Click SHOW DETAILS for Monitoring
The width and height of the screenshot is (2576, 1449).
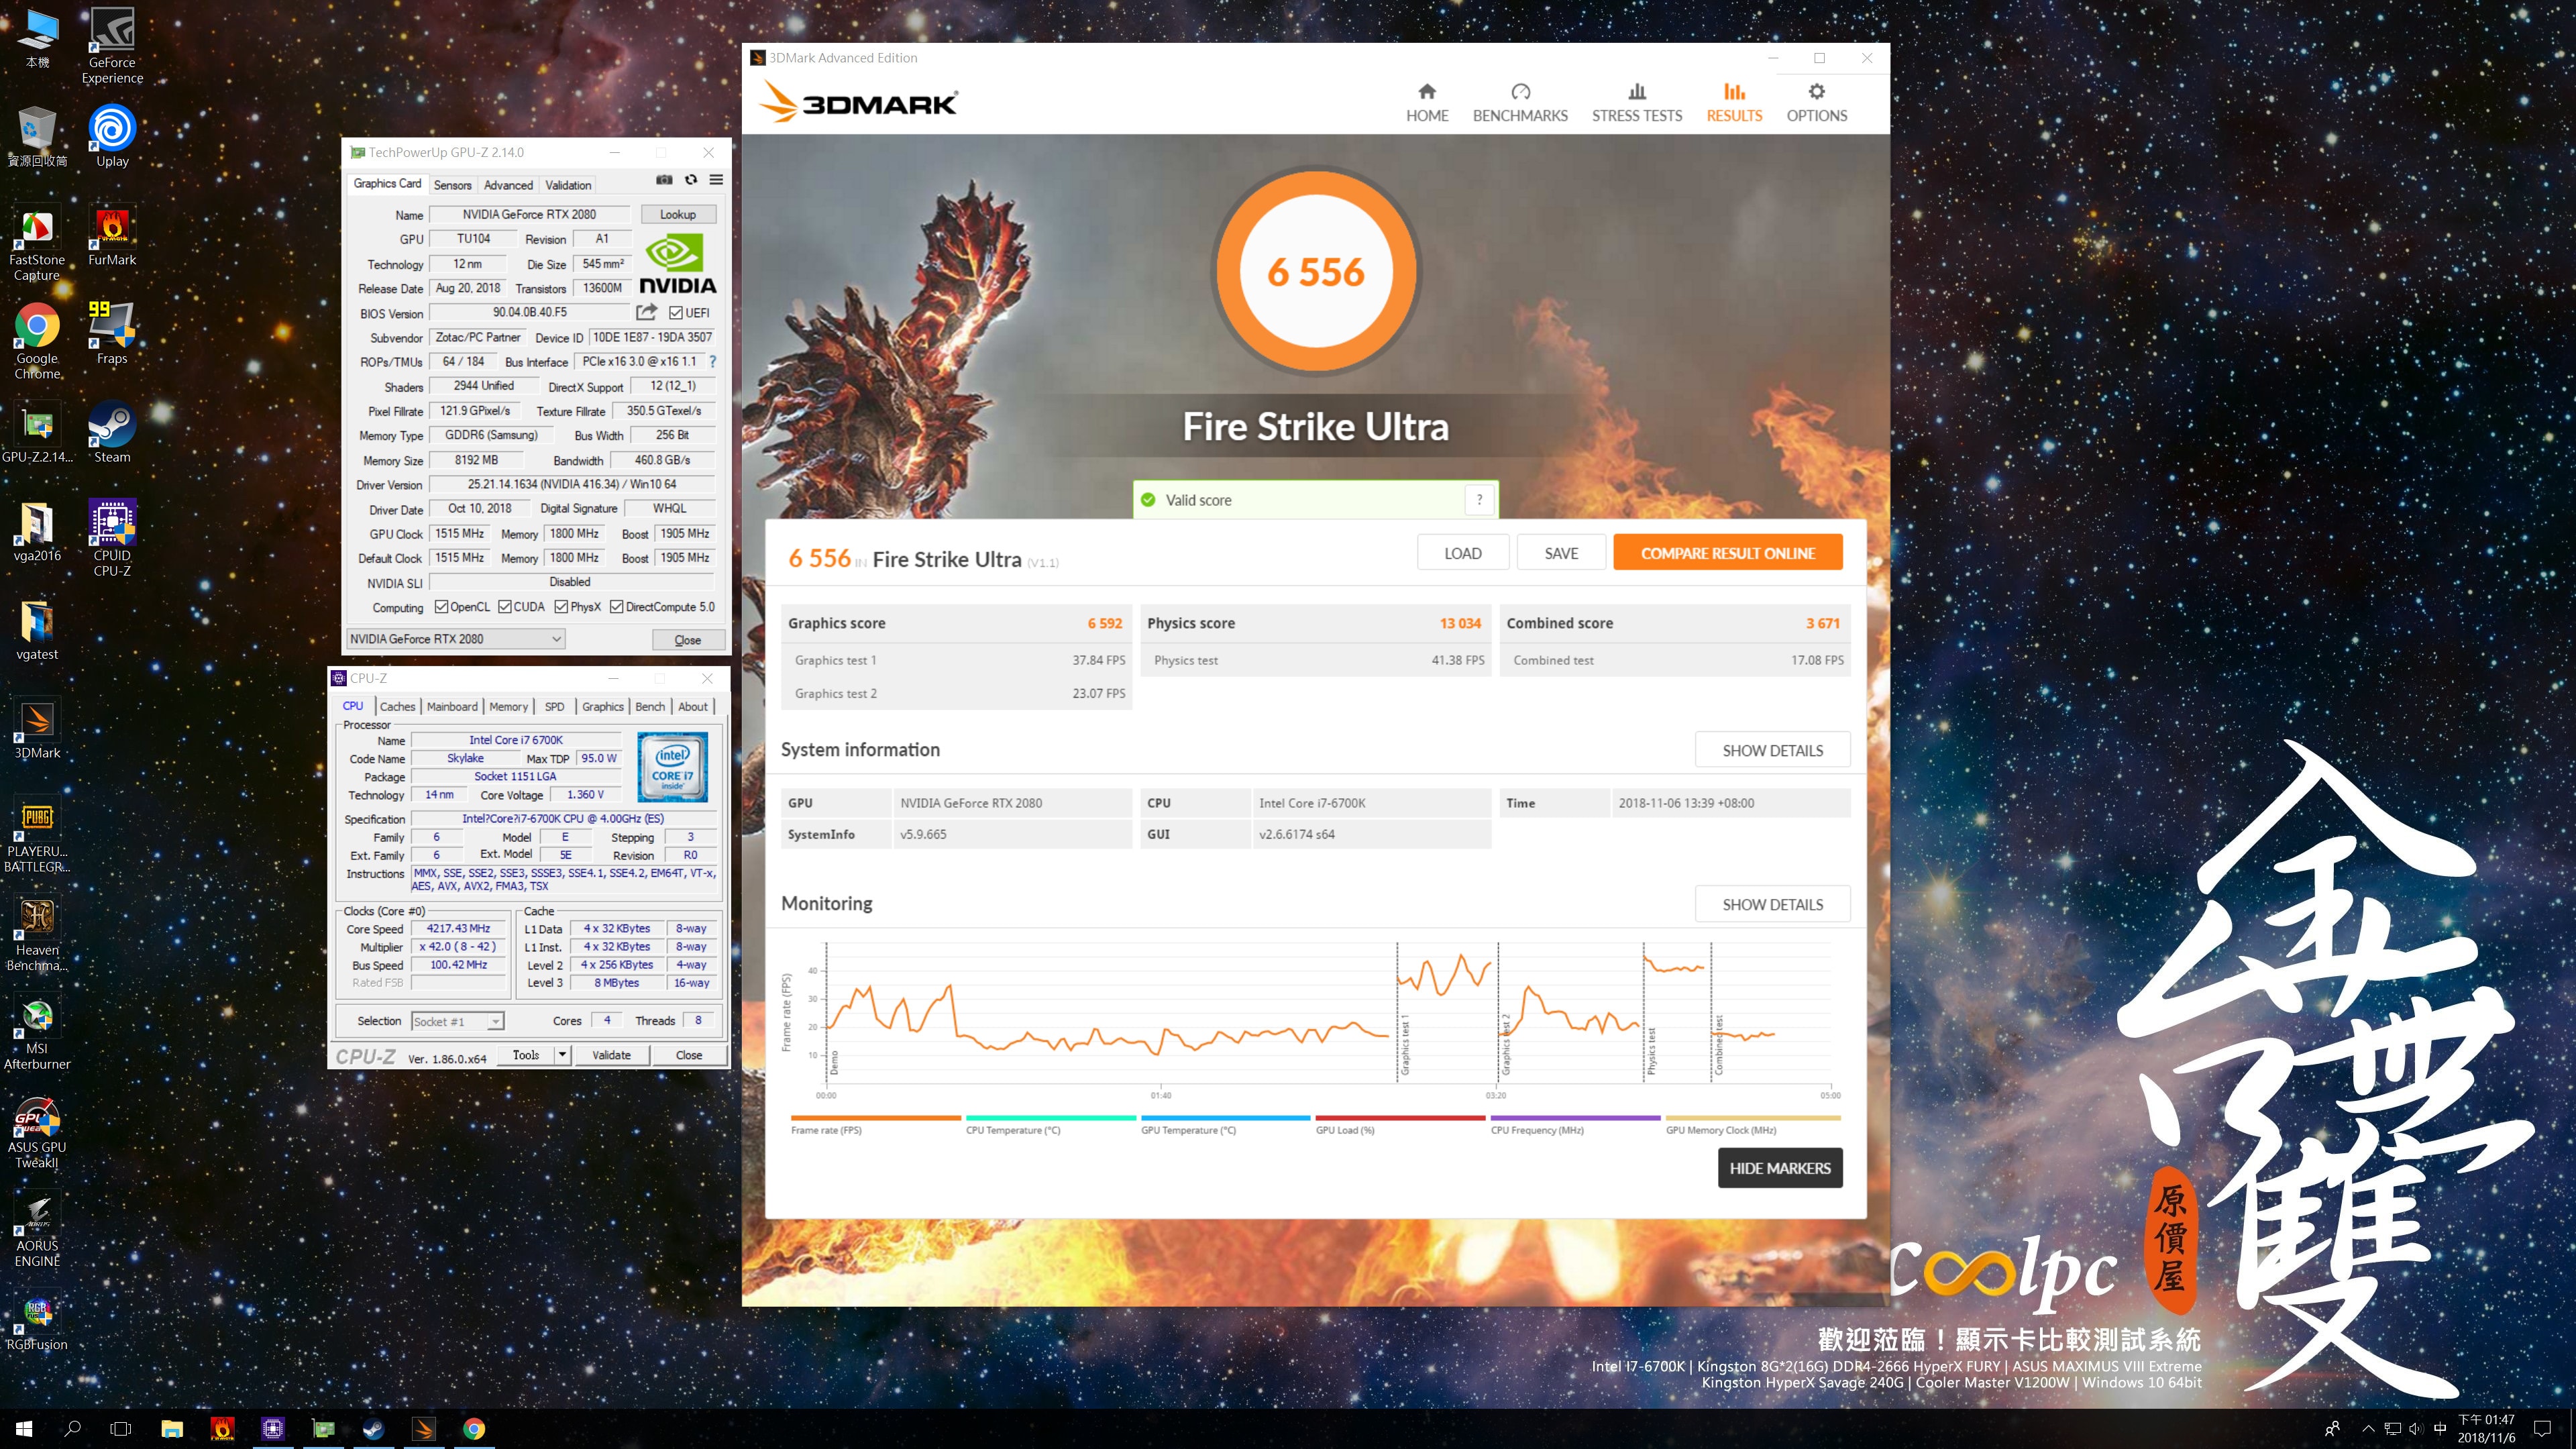click(x=1772, y=904)
